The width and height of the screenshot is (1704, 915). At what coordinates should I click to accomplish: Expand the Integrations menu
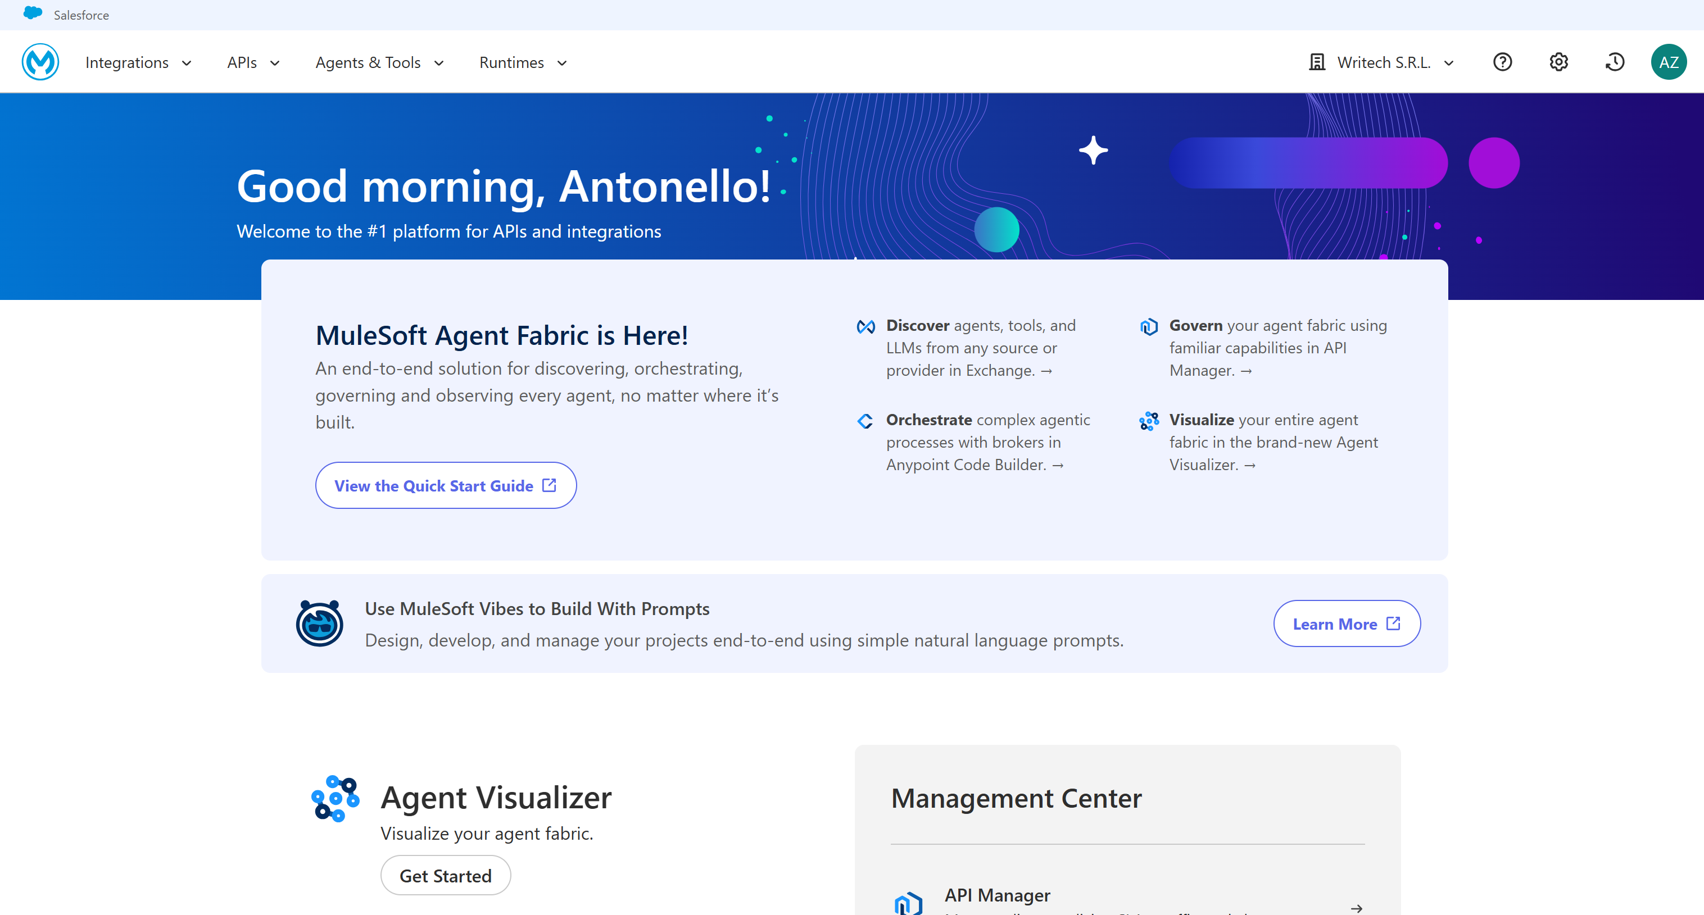tap(138, 63)
